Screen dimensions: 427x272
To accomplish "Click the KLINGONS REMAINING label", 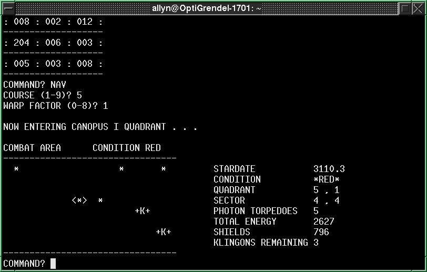I will coord(260,243).
